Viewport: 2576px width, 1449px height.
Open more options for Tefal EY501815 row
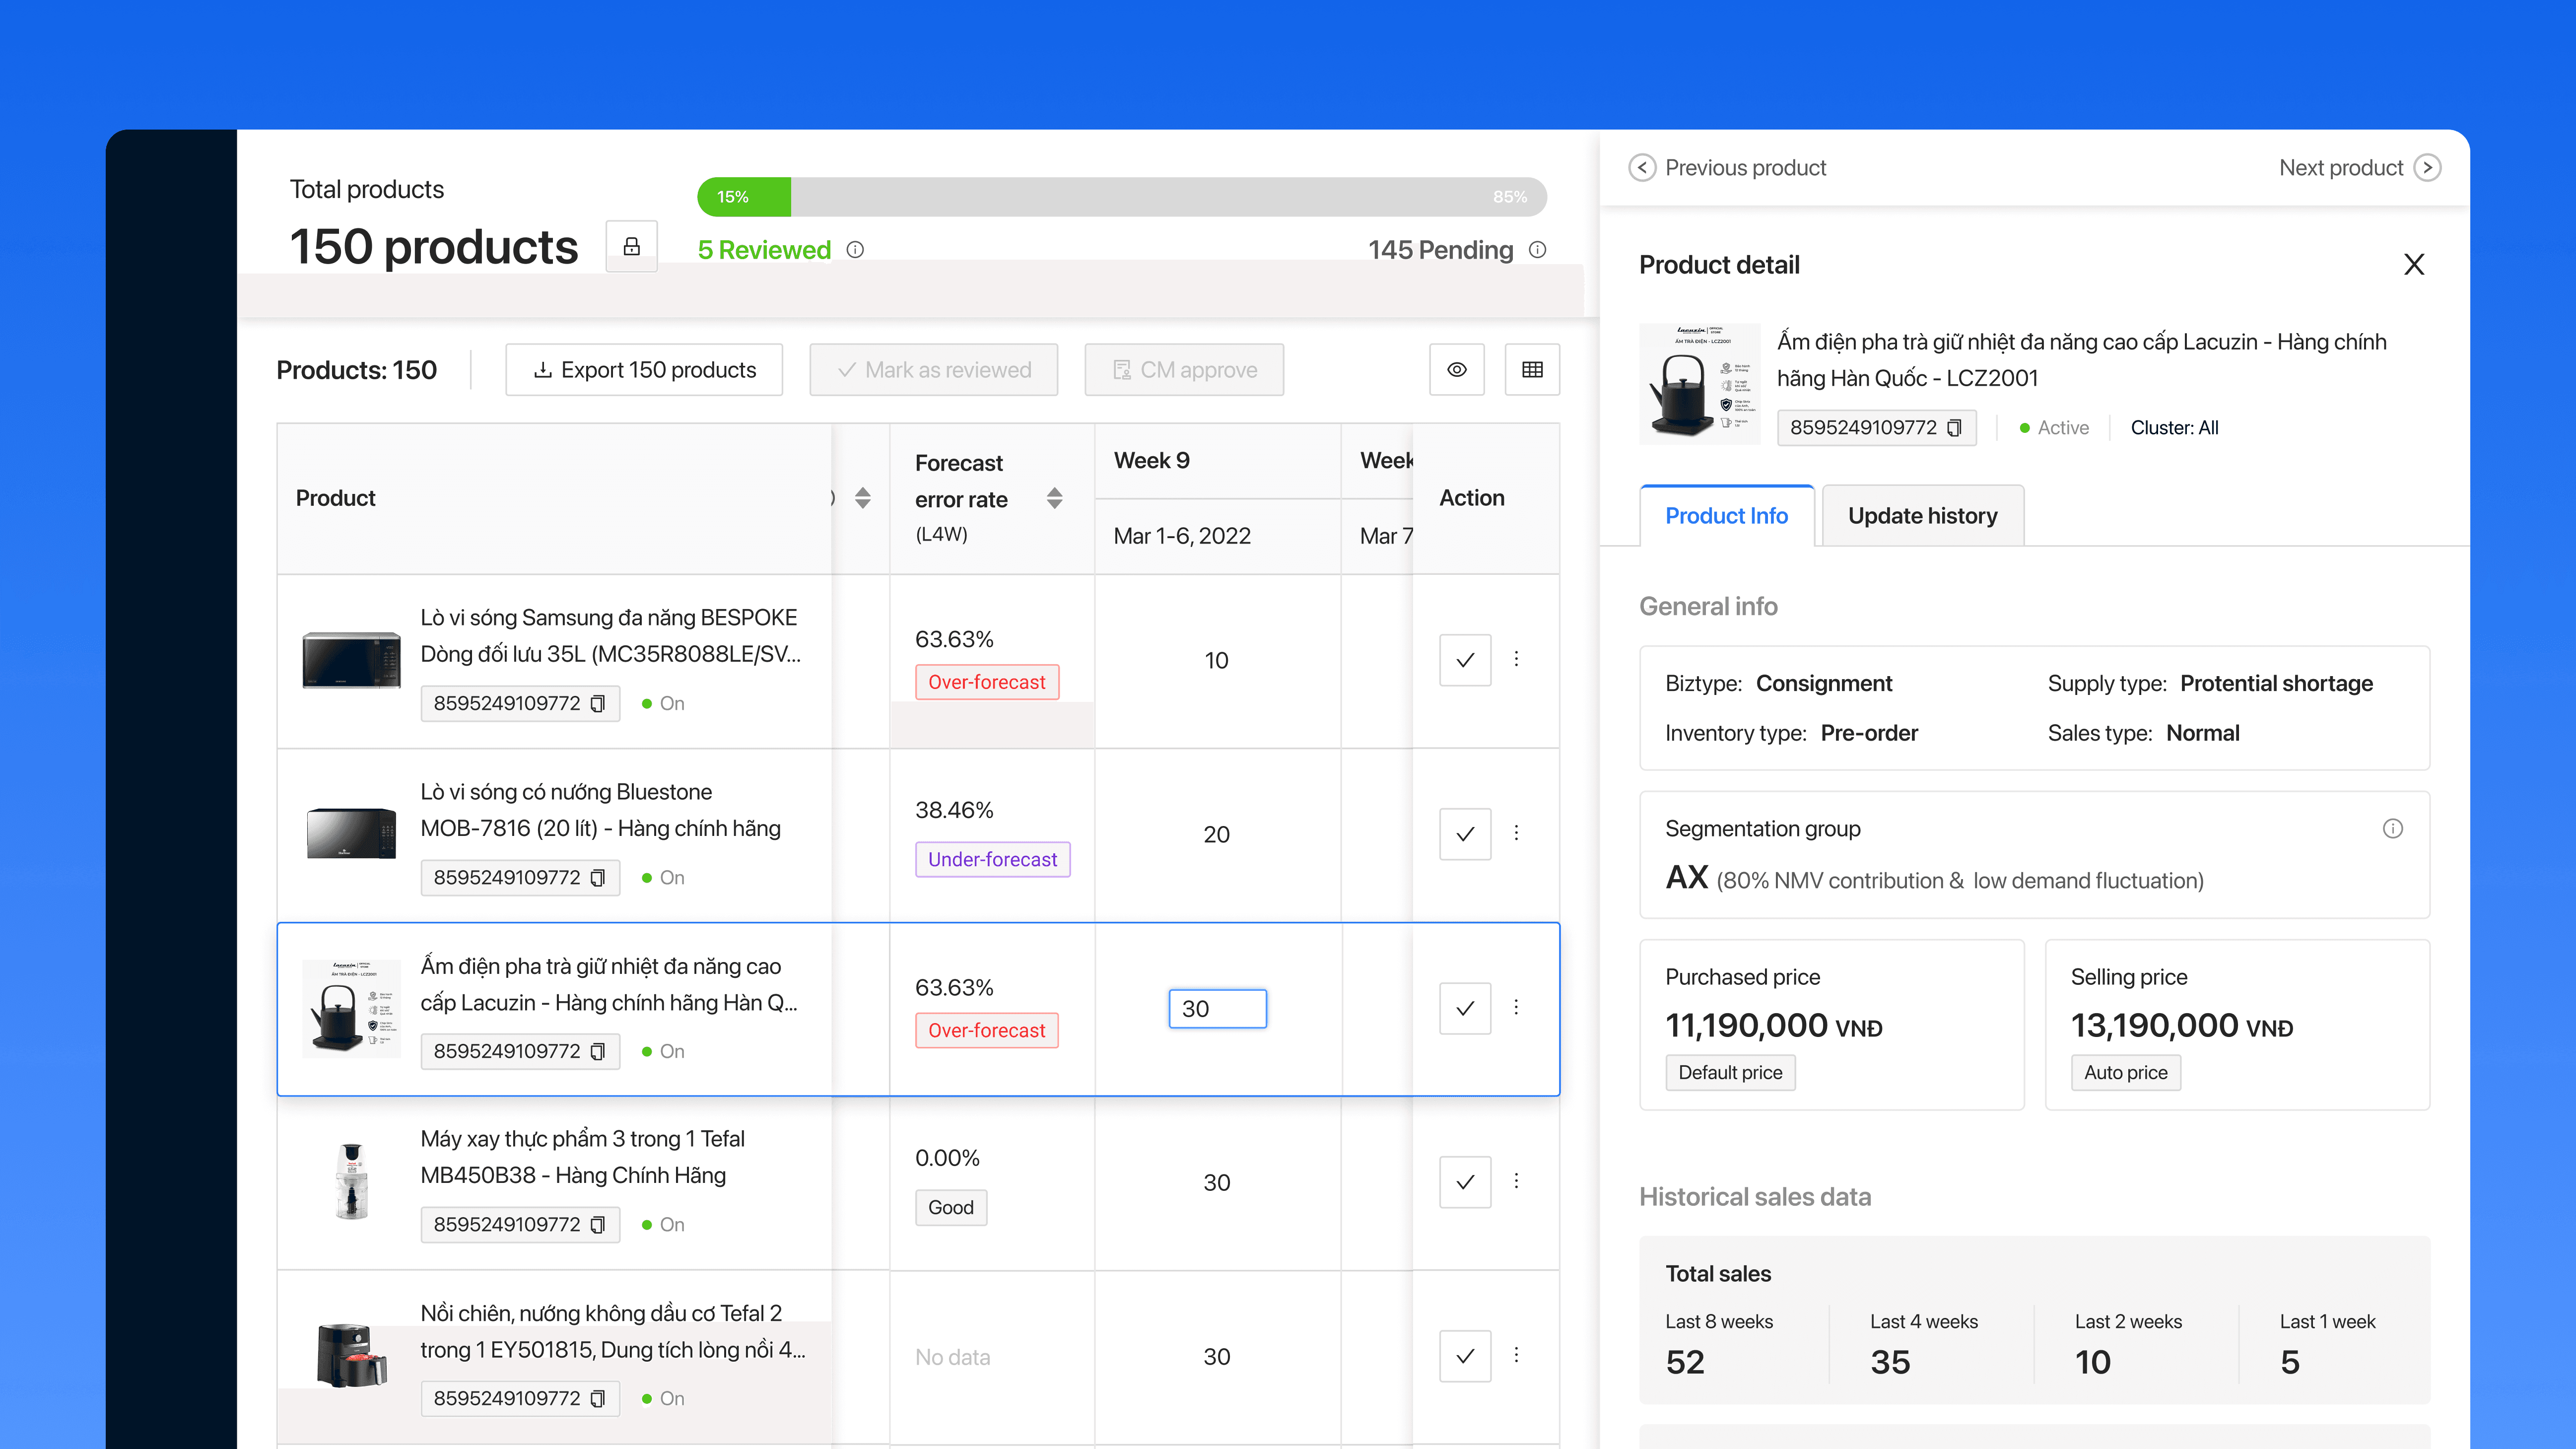pos(1516,1354)
